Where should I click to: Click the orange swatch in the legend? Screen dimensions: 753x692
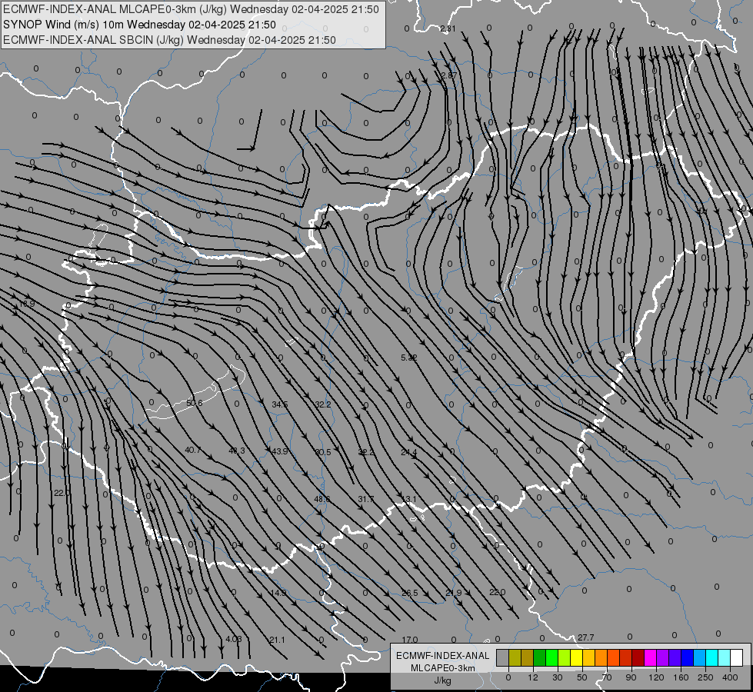click(601, 658)
